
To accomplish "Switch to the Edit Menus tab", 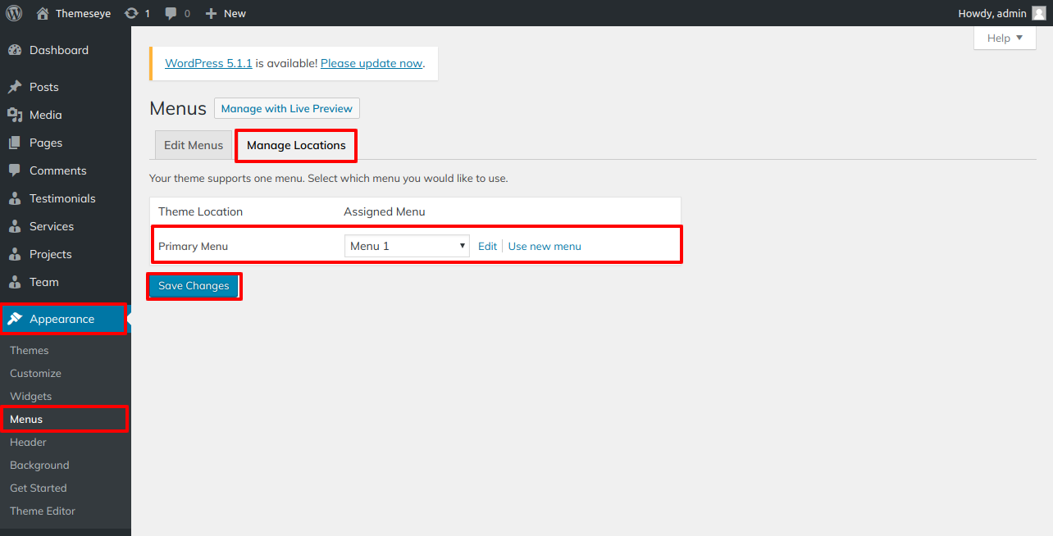I will pyautogui.click(x=194, y=145).
